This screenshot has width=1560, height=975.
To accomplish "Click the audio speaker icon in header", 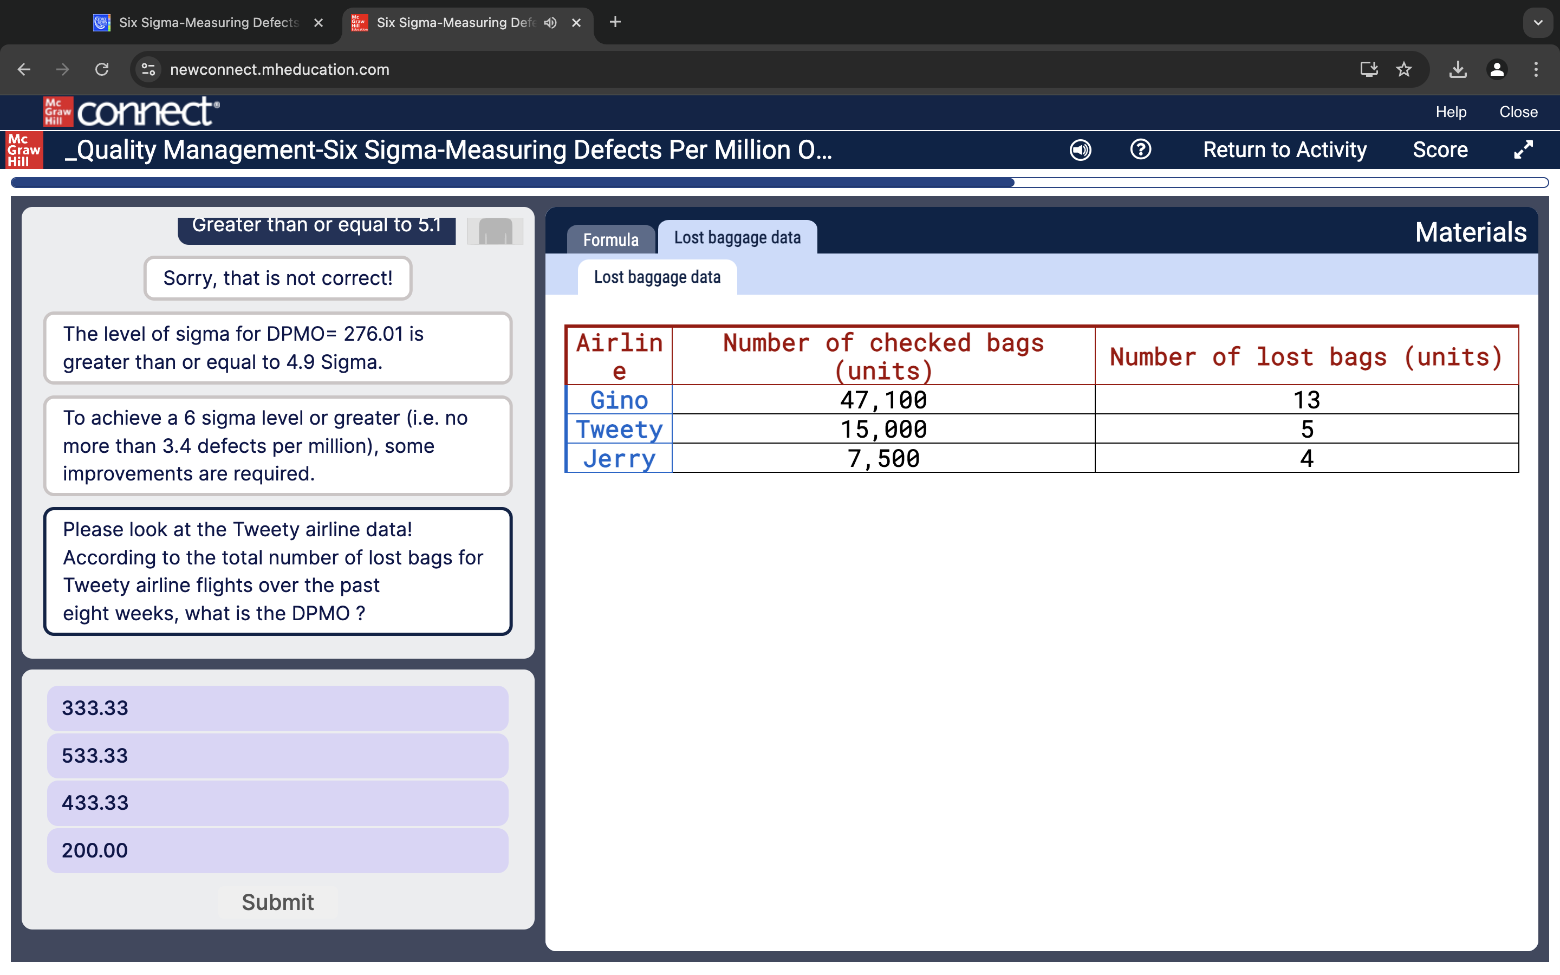I will pyautogui.click(x=1081, y=149).
